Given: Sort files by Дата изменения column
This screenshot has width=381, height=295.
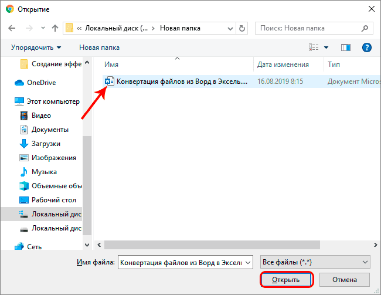Looking at the screenshot, I should pos(283,65).
